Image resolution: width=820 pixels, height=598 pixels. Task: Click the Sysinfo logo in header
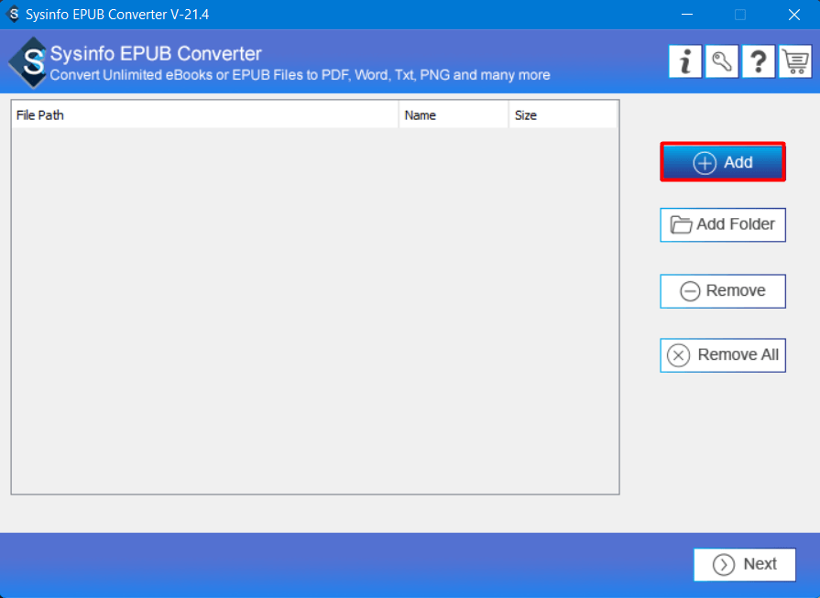point(29,62)
